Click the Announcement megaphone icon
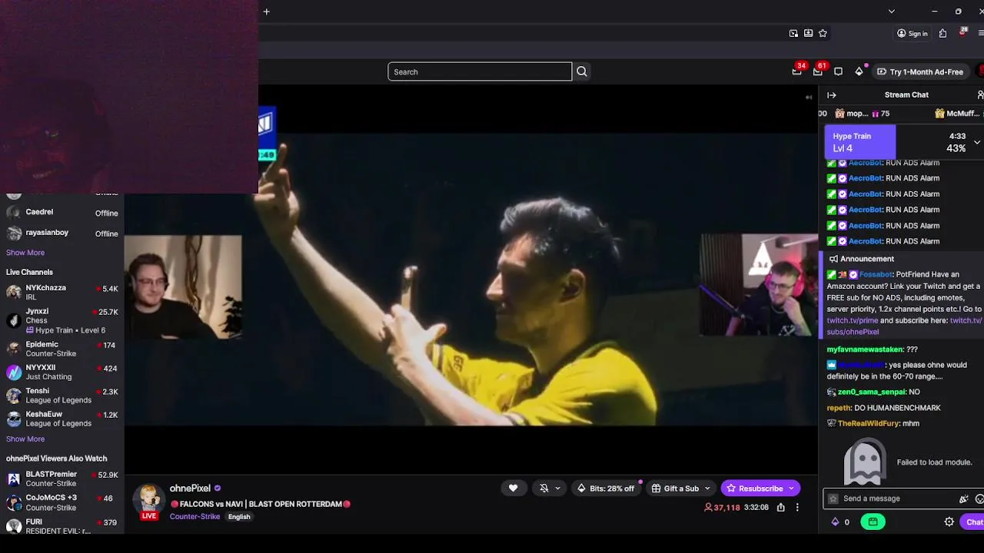This screenshot has height=553, width=984. pyautogui.click(x=833, y=259)
